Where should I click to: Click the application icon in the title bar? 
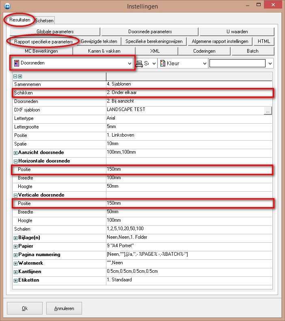(7, 6)
